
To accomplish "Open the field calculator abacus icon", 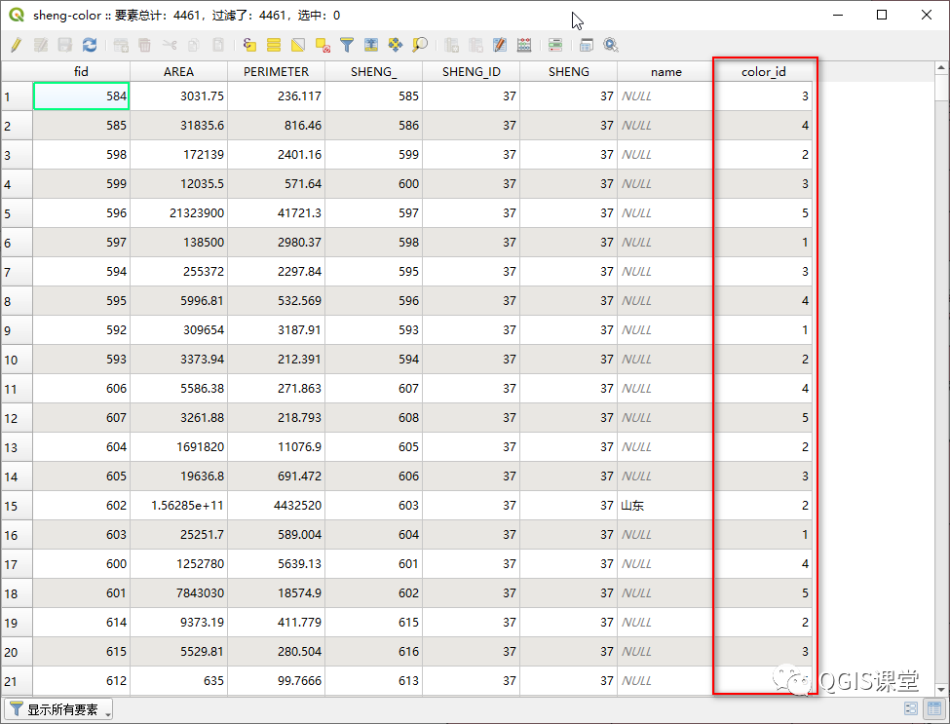I will tap(524, 45).
